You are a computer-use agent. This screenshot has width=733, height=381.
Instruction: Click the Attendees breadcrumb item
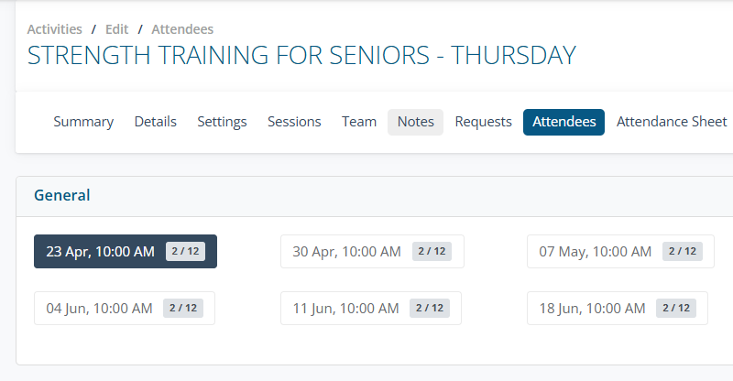(182, 29)
